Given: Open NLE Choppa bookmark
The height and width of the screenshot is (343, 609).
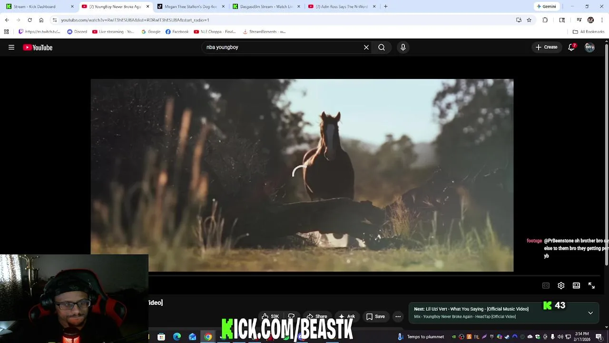Looking at the screenshot, I should pyautogui.click(x=215, y=31).
